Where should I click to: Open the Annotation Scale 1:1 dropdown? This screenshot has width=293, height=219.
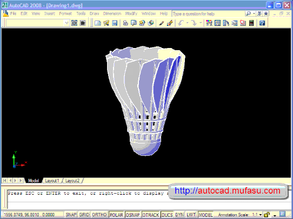point(257,215)
